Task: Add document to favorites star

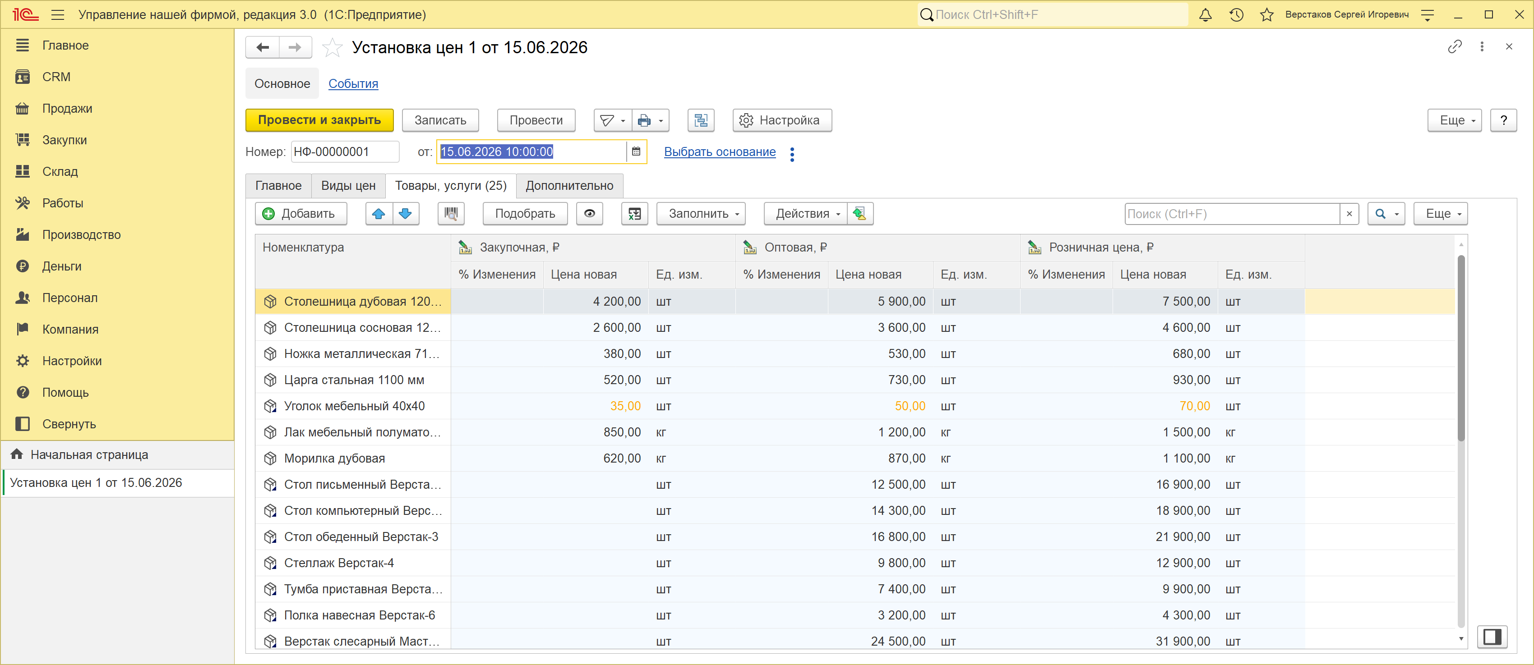Action: tap(332, 48)
